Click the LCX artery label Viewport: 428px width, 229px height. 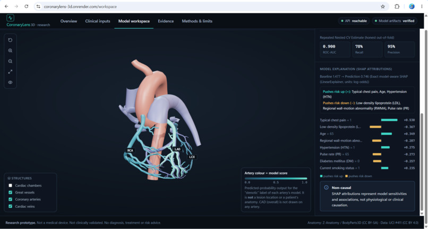point(192,157)
